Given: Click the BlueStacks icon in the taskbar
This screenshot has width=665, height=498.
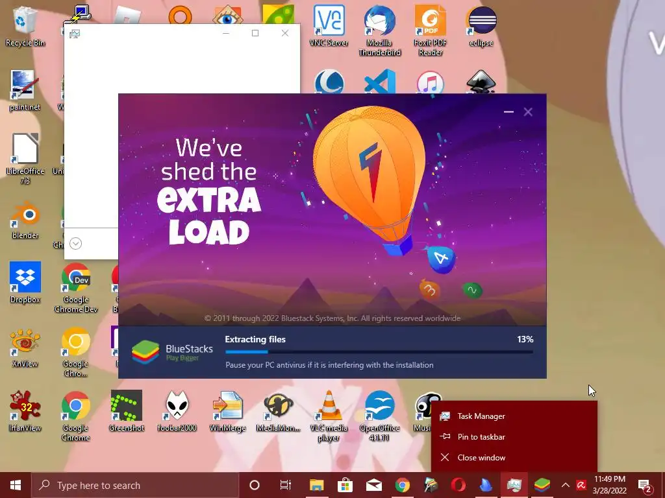Looking at the screenshot, I should [542, 485].
